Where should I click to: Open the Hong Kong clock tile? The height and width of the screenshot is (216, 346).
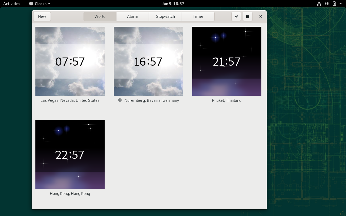[70, 154]
